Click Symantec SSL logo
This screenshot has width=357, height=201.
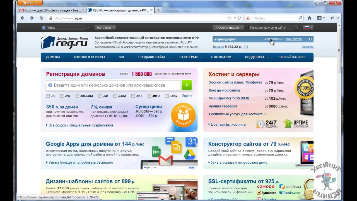click(x=266, y=193)
